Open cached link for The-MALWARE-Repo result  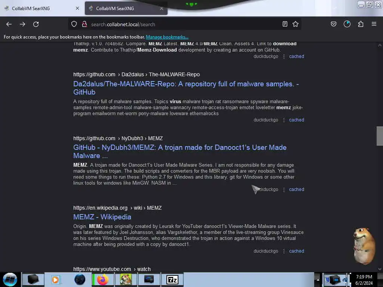point(297,120)
